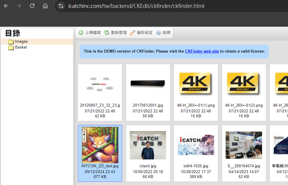
Task: Click the 62 KB size text
Action: coord(244,177)
